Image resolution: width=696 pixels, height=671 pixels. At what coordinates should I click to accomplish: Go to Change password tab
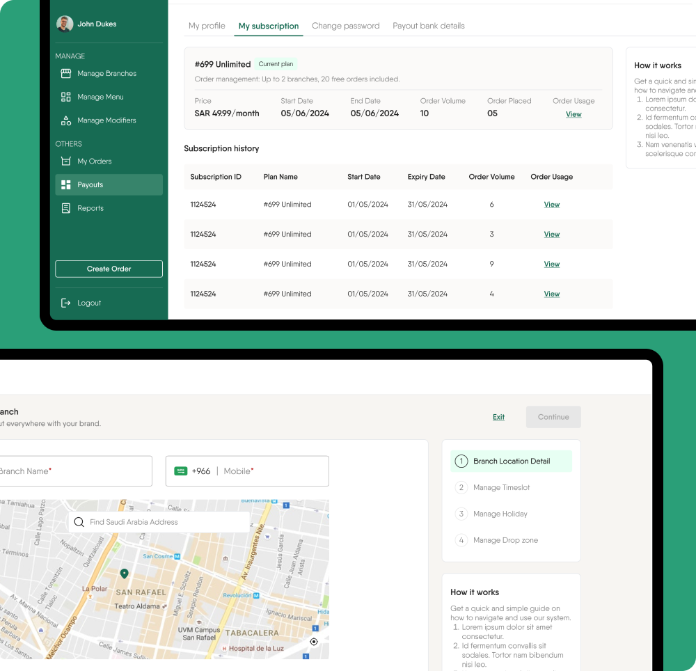346,26
